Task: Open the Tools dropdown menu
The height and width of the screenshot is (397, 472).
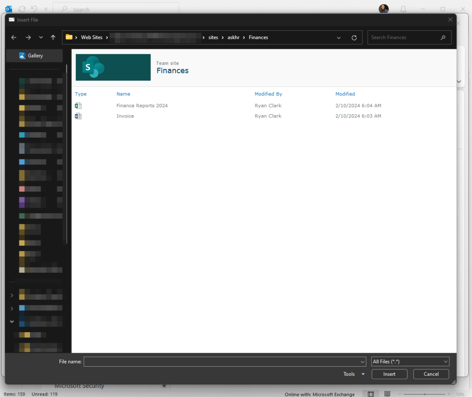Action: (354, 374)
